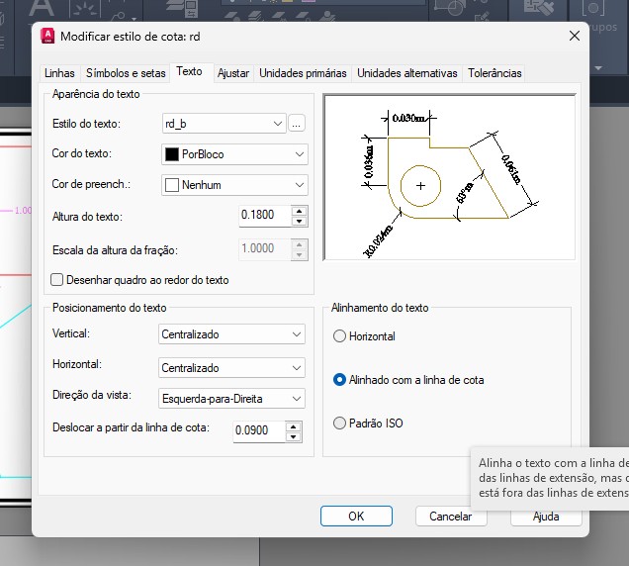Open the 'Estilo do texto' dropdown
Viewport: 629px width, 566px height.
click(224, 124)
